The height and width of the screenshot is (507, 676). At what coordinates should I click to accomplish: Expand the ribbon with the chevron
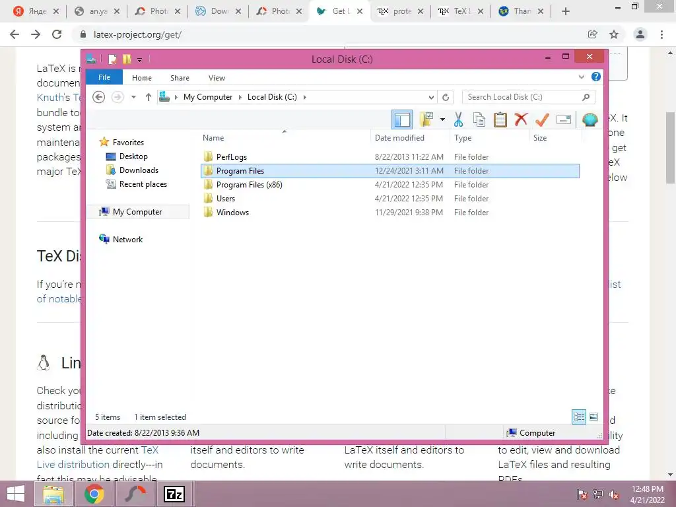(x=581, y=77)
